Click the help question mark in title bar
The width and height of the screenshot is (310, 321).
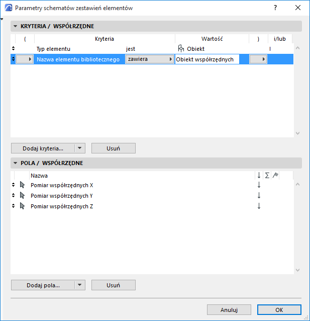[275, 8]
